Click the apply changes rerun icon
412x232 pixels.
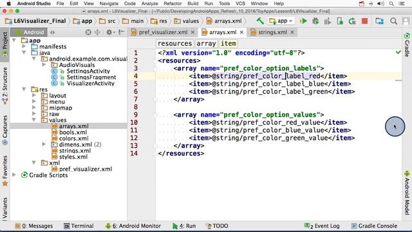tap(352, 21)
